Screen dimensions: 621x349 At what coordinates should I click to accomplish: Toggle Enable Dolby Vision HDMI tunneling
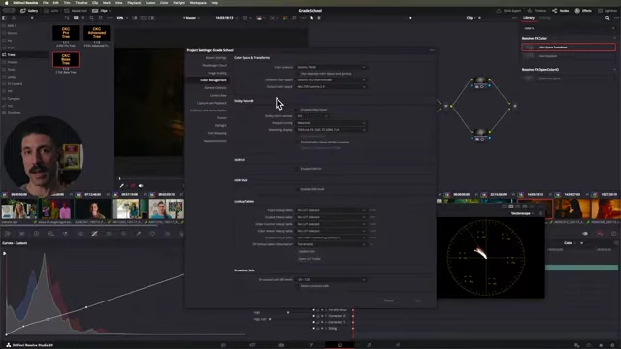pos(298,143)
